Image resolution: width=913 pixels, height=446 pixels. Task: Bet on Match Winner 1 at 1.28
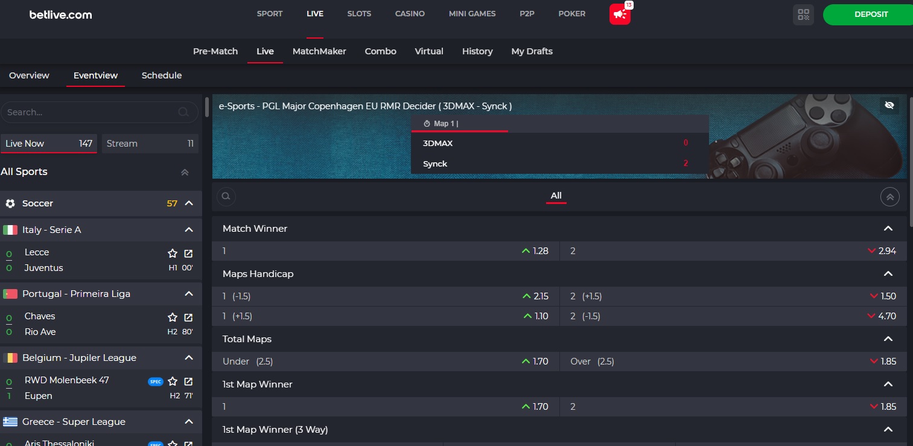[x=386, y=251]
